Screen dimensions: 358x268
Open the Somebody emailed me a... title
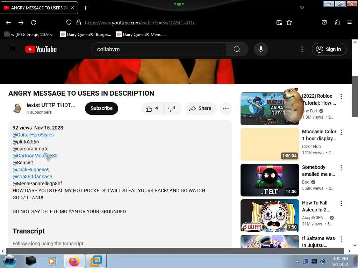[318, 171]
